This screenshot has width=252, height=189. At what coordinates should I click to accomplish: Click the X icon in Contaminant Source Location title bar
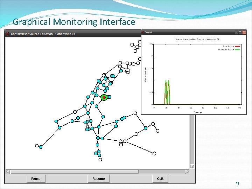[x=7, y=34]
